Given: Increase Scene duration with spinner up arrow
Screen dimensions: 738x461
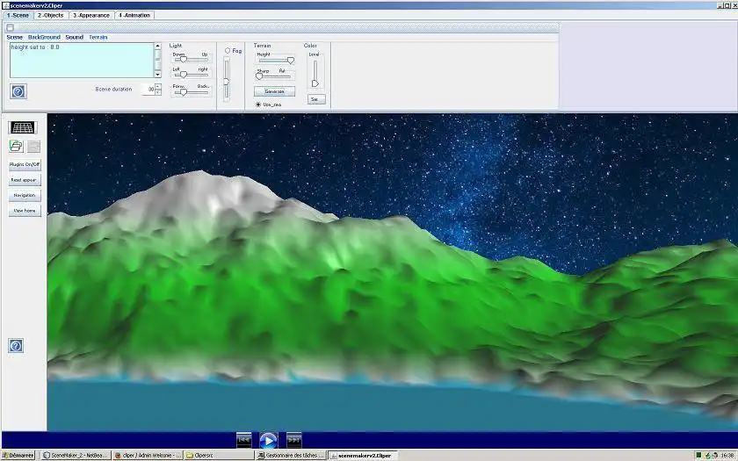Looking at the screenshot, I should click(x=157, y=87).
